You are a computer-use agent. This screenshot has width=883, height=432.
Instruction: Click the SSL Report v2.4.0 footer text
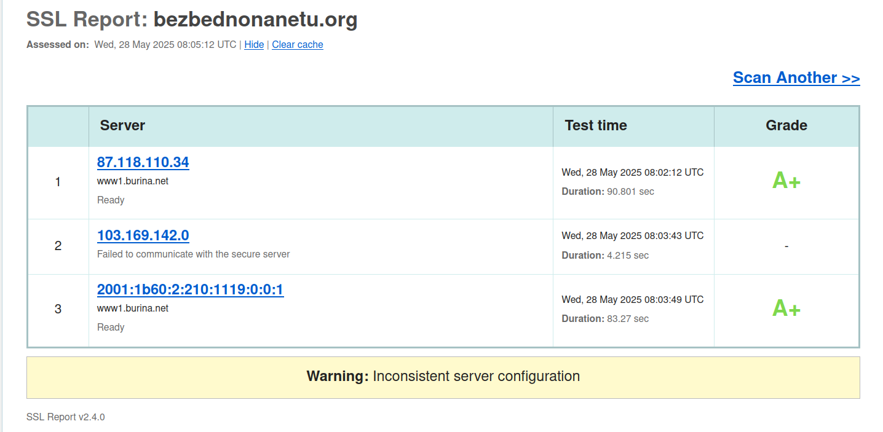pos(66,417)
